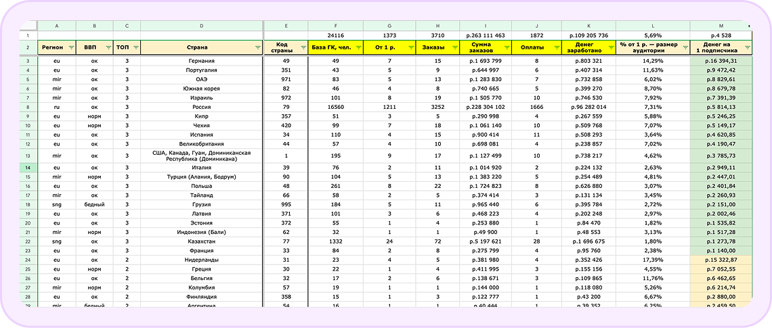Expand filter for Денег на 1 подписчика

click(x=747, y=48)
